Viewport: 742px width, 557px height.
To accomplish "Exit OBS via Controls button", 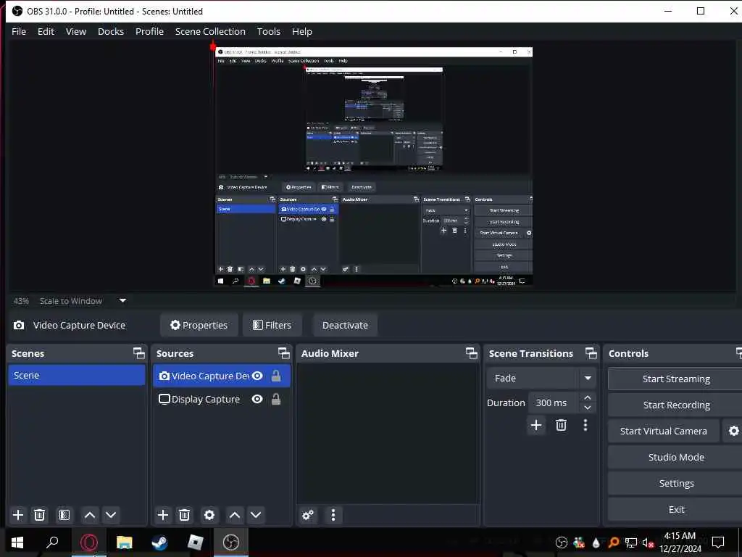I will [x=676, y=509].
